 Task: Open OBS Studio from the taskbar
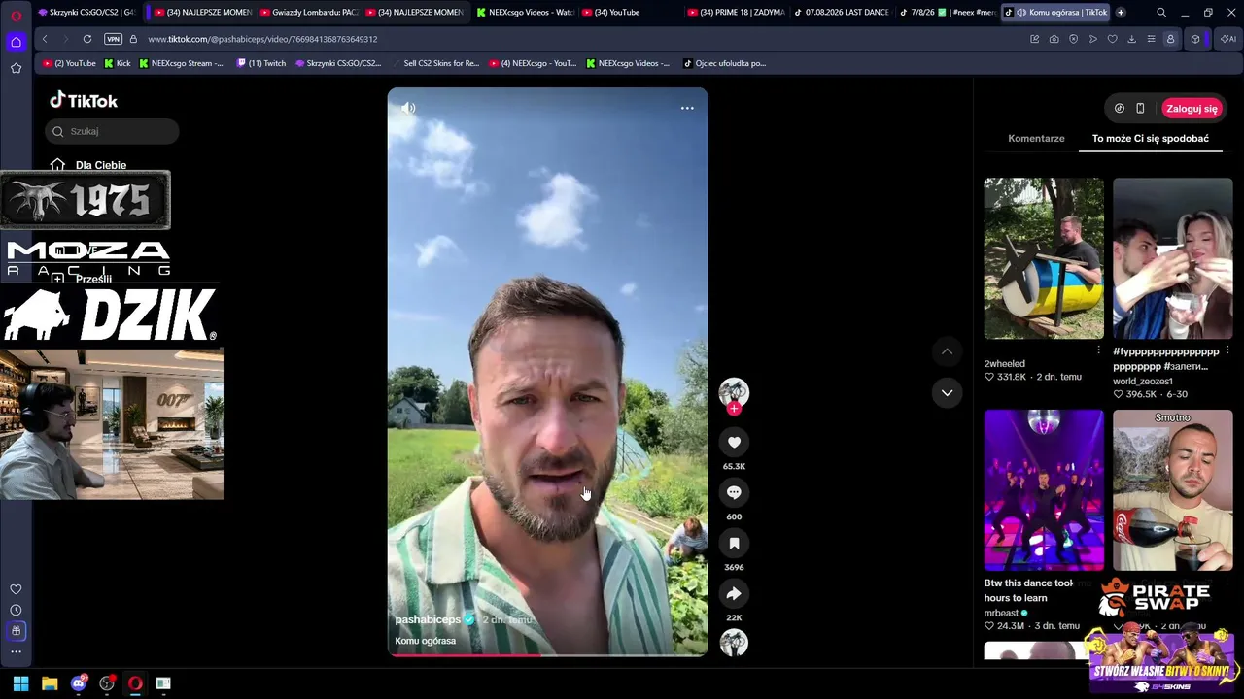107,683
